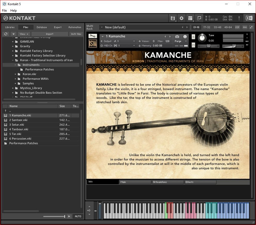
Task: Go up one folder level
Action: [6, 111]
